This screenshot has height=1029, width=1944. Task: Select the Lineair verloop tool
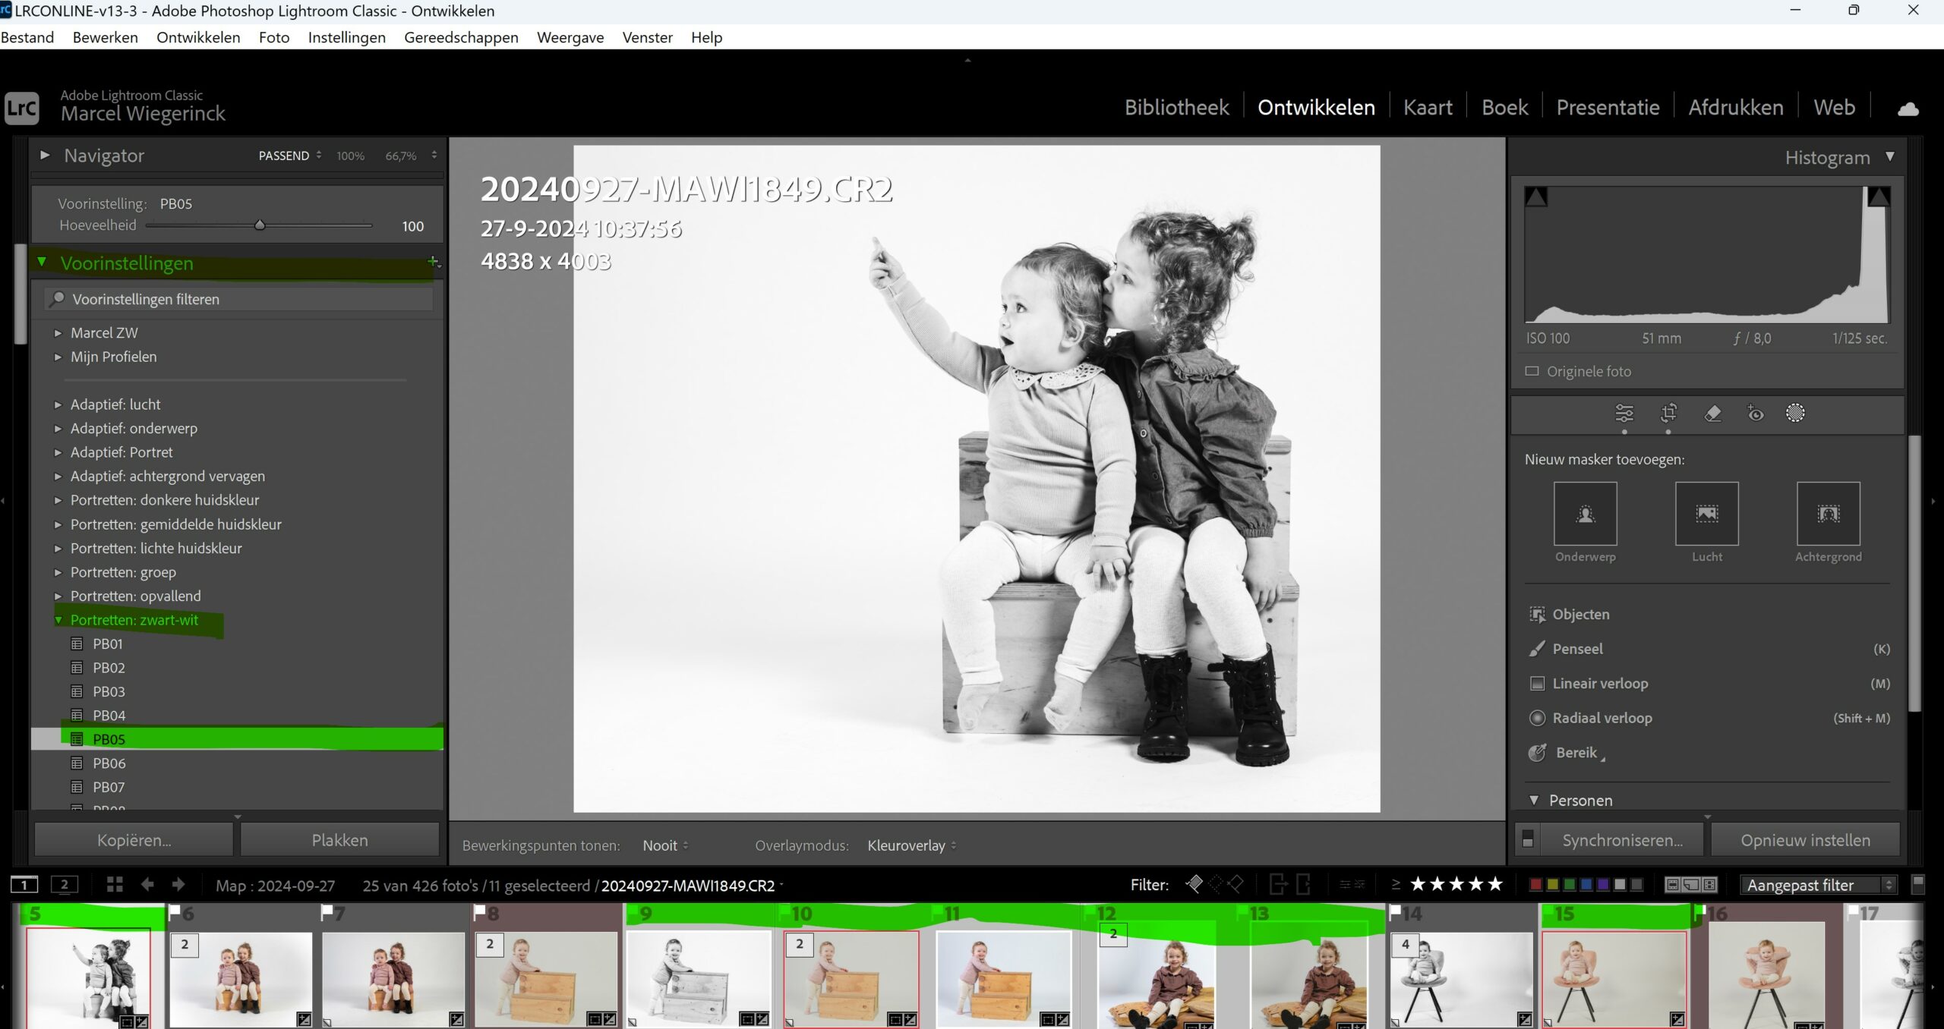tap(1599, 682)
